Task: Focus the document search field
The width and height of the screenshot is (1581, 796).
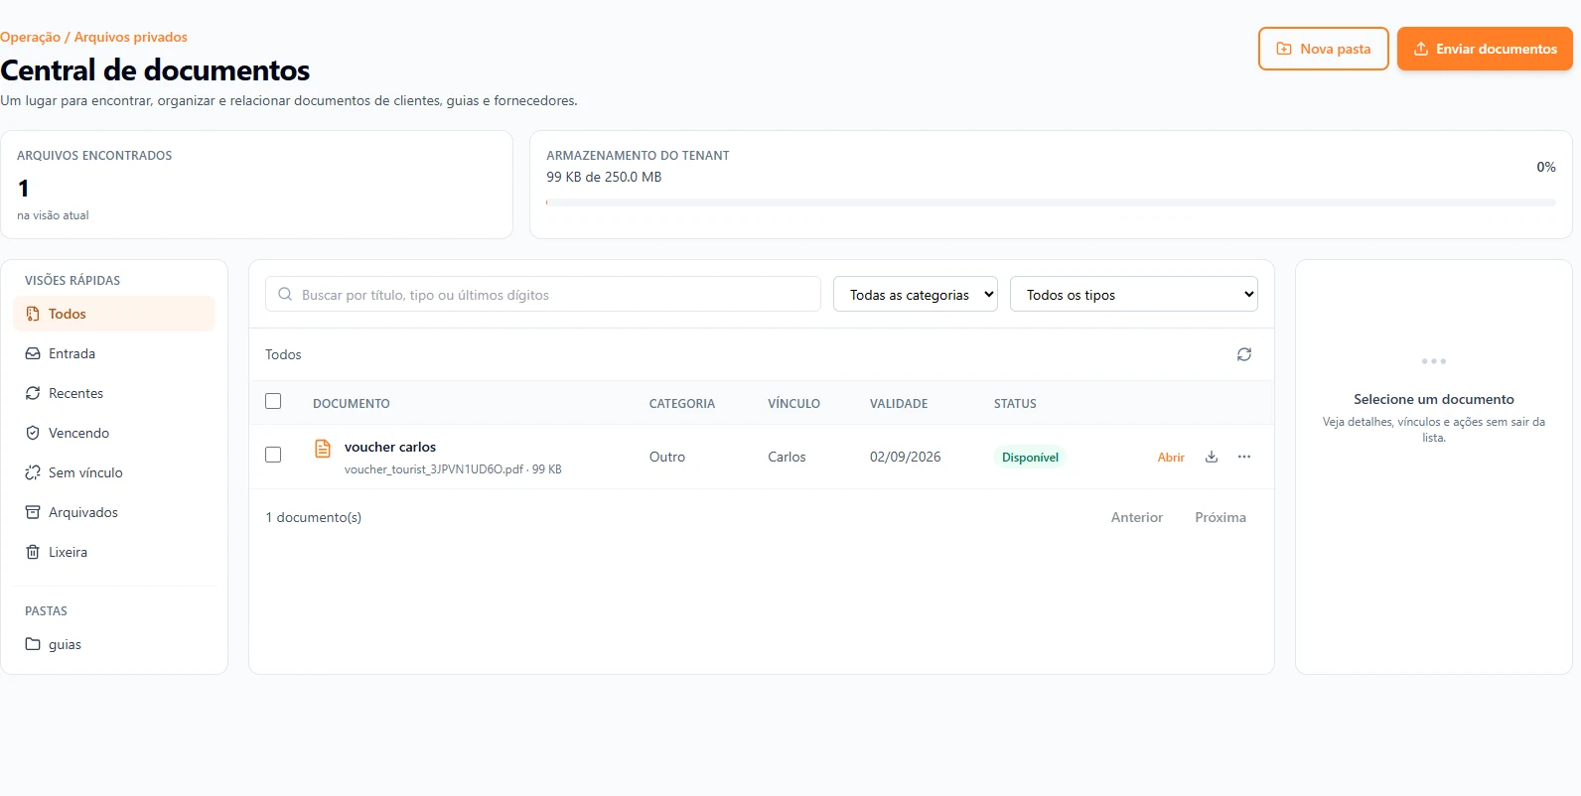Action: pos(543,294)
